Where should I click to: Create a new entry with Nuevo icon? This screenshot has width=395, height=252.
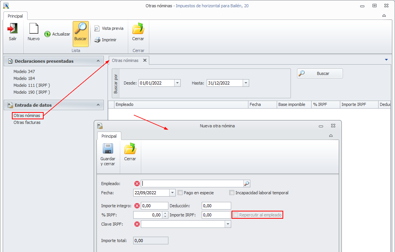click(34, 29)
